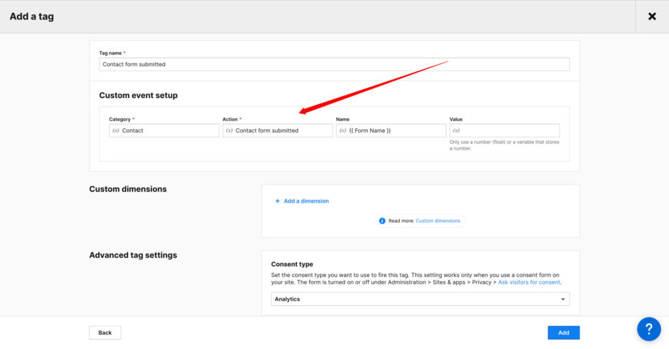Image resolution: width=669 pixels, height=349 pixels.
Task: Click the plus icon beside Add a dimension
Action: coord(277,201)
